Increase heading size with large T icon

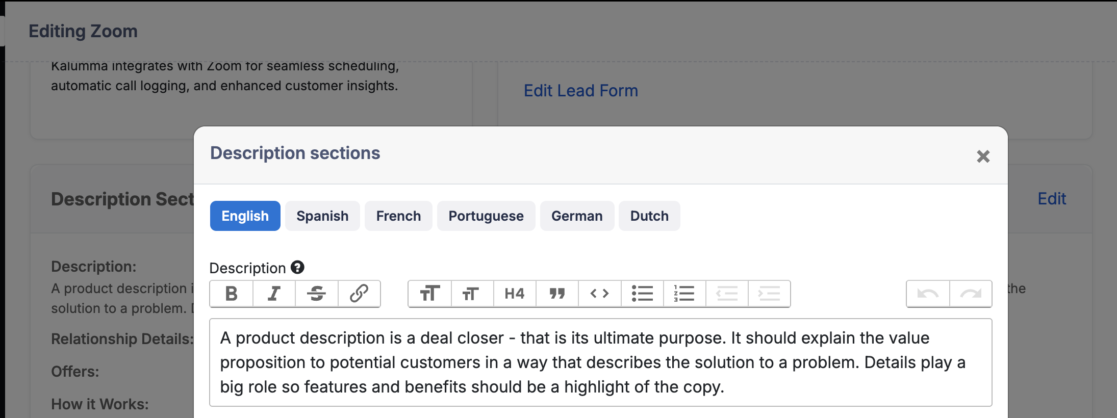click(x=430, y=294)
